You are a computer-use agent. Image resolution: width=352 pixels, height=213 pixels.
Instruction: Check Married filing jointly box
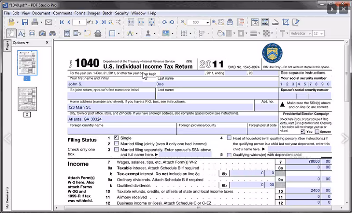click(x=116, y=143)
